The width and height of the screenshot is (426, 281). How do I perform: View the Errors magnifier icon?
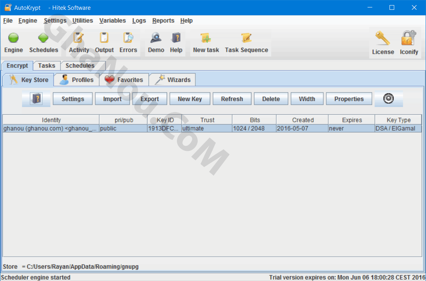128,38
